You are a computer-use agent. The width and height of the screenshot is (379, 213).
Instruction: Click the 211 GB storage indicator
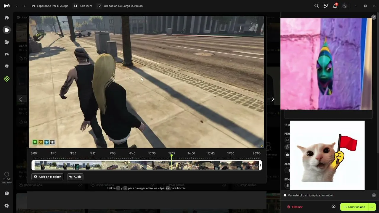coord(7,177)
